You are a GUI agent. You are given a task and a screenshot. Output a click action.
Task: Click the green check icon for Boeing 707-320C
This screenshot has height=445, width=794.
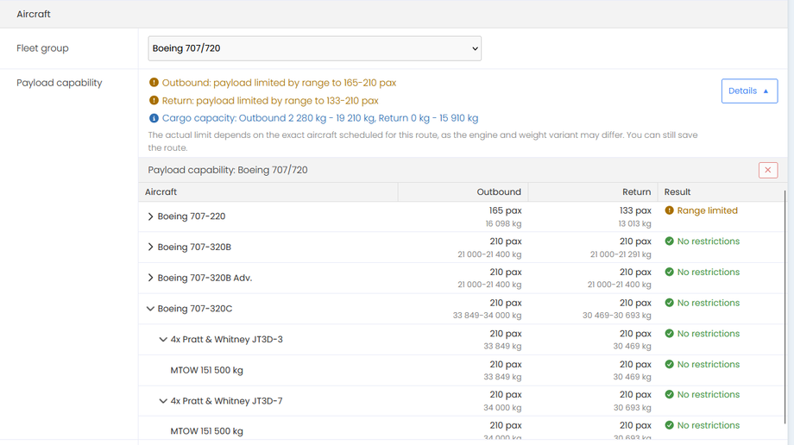coord(670,303)
